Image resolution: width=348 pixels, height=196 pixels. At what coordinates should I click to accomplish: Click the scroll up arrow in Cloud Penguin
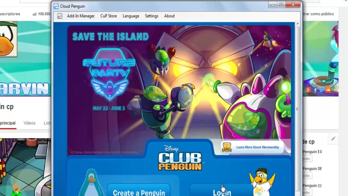(x=297, y=24)
